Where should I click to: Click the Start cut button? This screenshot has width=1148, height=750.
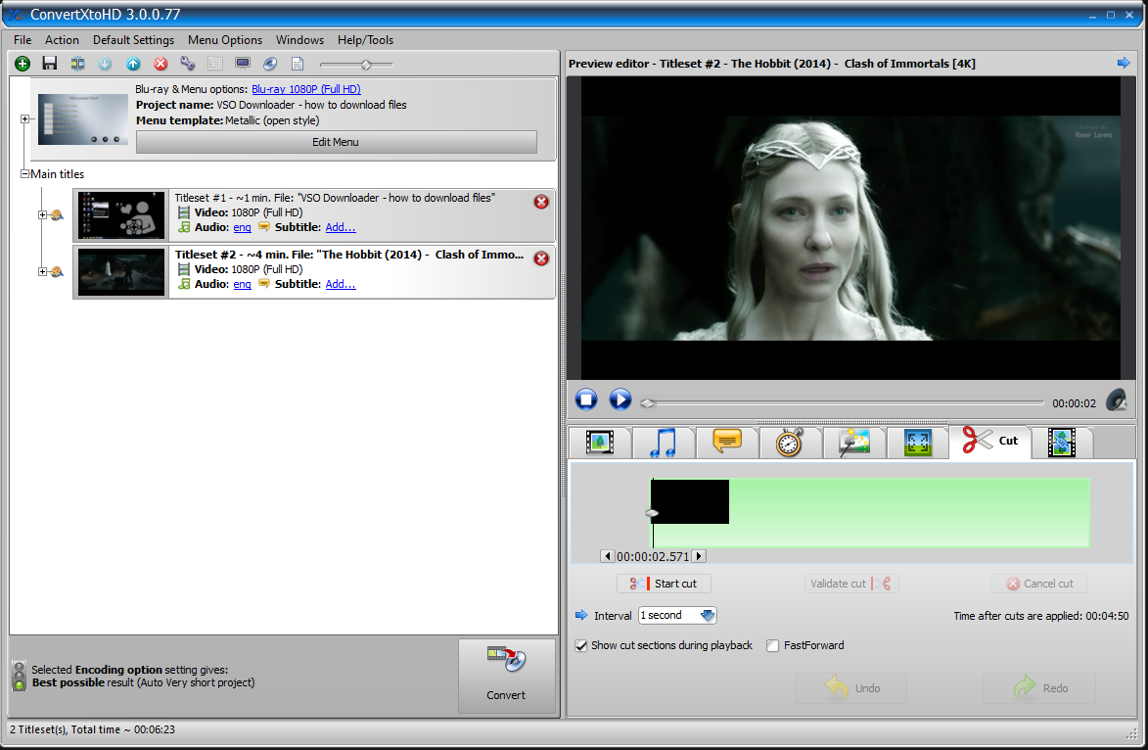[x=665, y=584]
